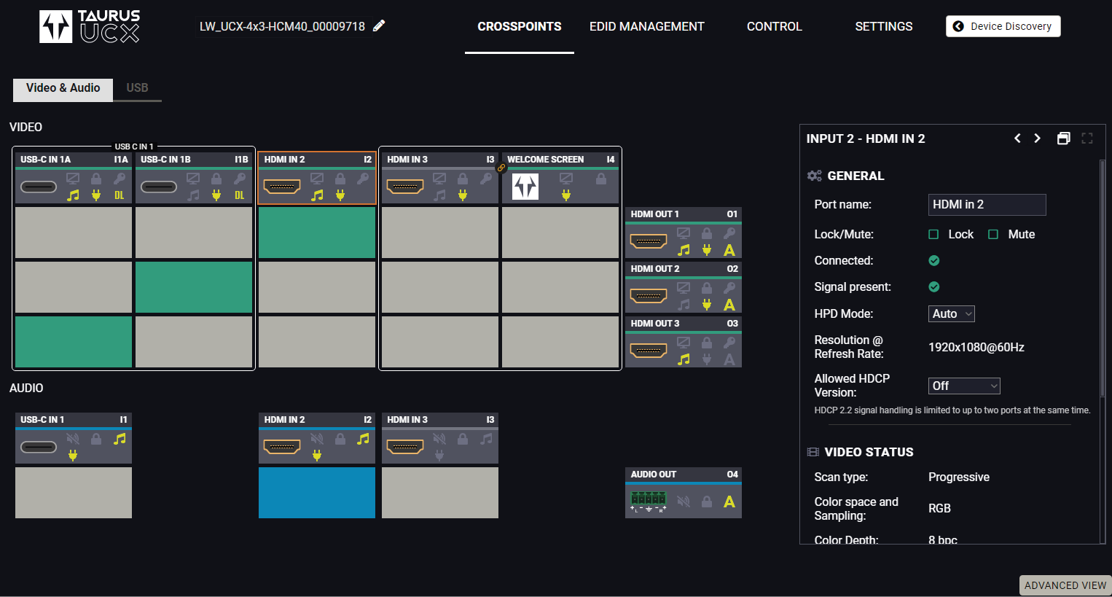Click the music note icon on USB-C IN 1A

73,195
